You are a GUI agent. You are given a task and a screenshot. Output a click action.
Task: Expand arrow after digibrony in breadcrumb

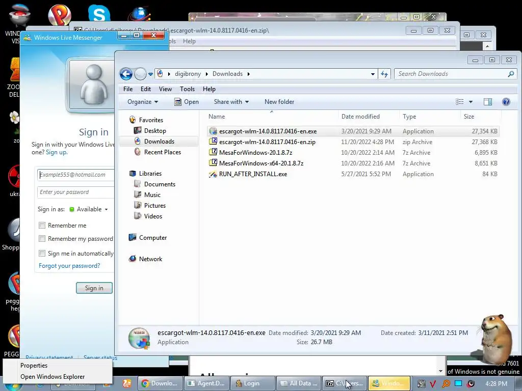click(x=207, y=74)
